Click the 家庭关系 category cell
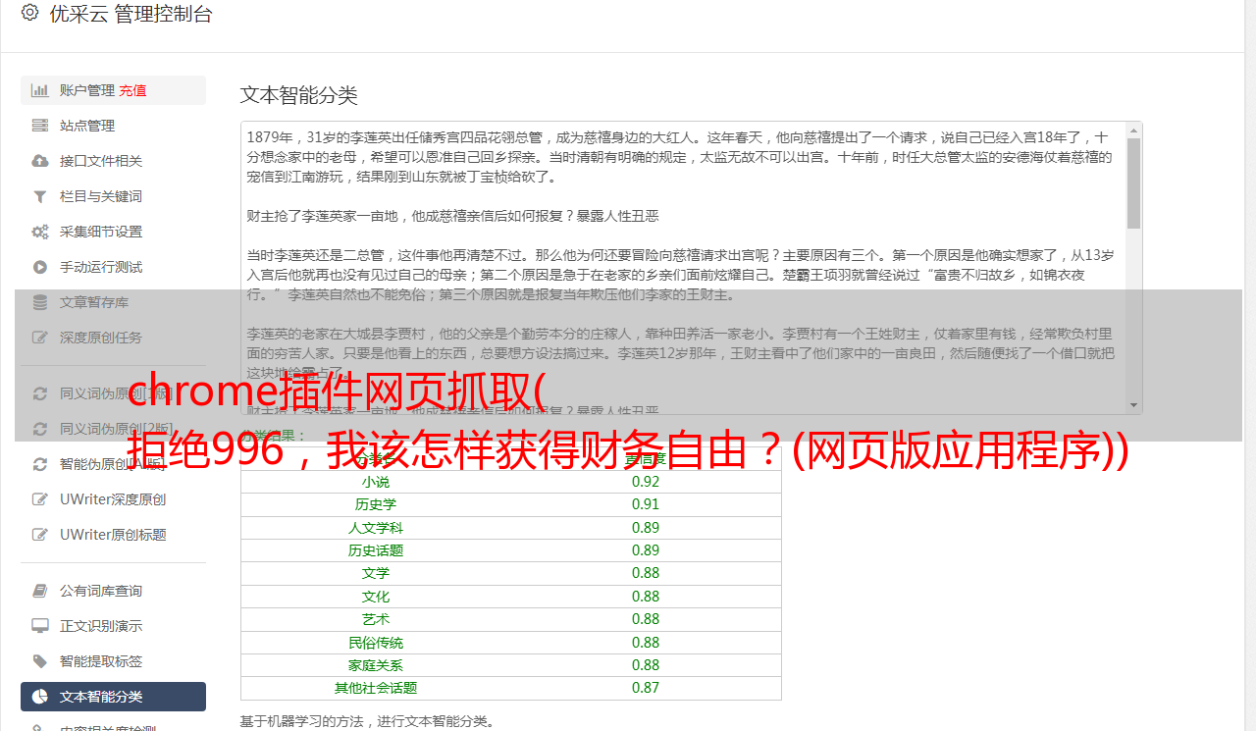This screenshot has height=731, width=1256. pyautogui.click(x=375, y=665)
